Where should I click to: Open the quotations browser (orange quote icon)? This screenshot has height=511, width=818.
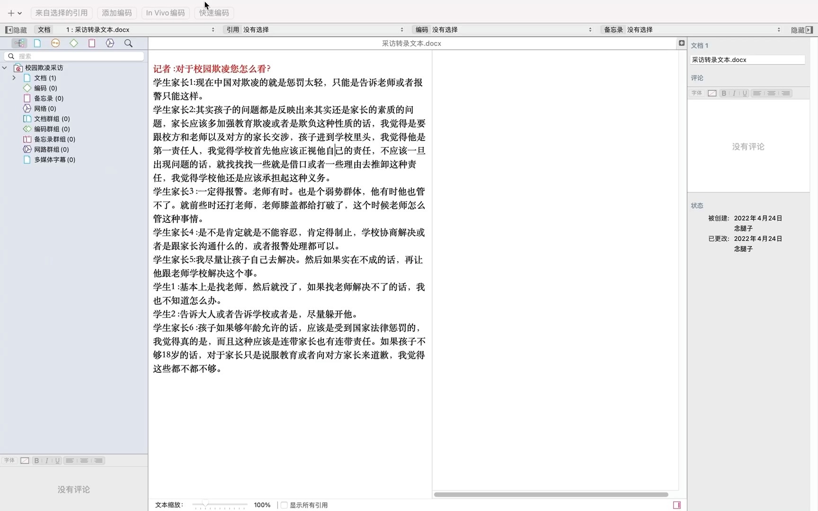[55, 43]
